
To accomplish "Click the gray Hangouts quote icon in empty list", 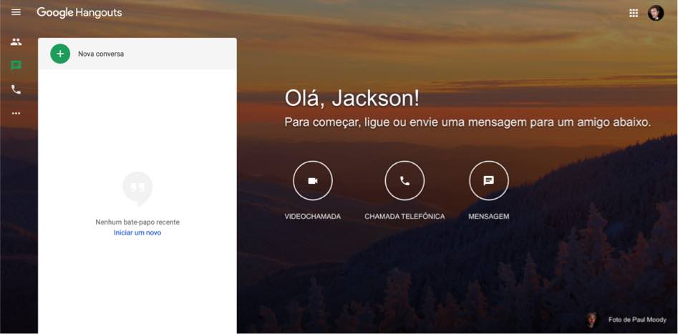I will coord(137,188).
